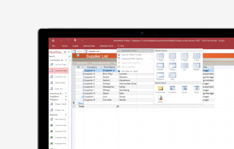Insert the Details blank form
Image resolution: width=234 pixels, height=149 pixels.
tap(160, 67)
